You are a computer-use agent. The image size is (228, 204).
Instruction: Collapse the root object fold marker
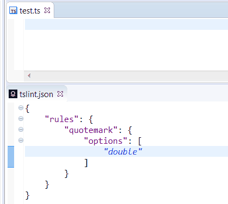click(21, 108)
